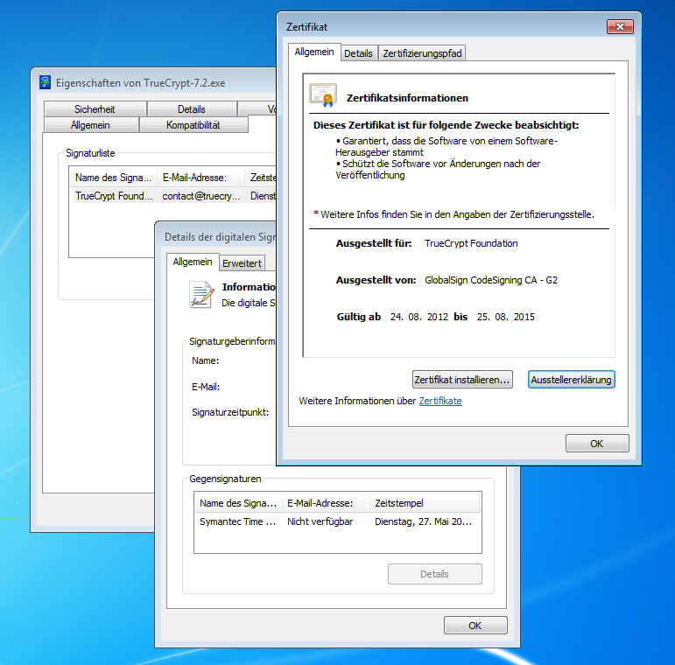Click the TrueCrypt icon in the Eigenschaften title bar
This screenshot has height=665, width=675.
coord(46,83)
